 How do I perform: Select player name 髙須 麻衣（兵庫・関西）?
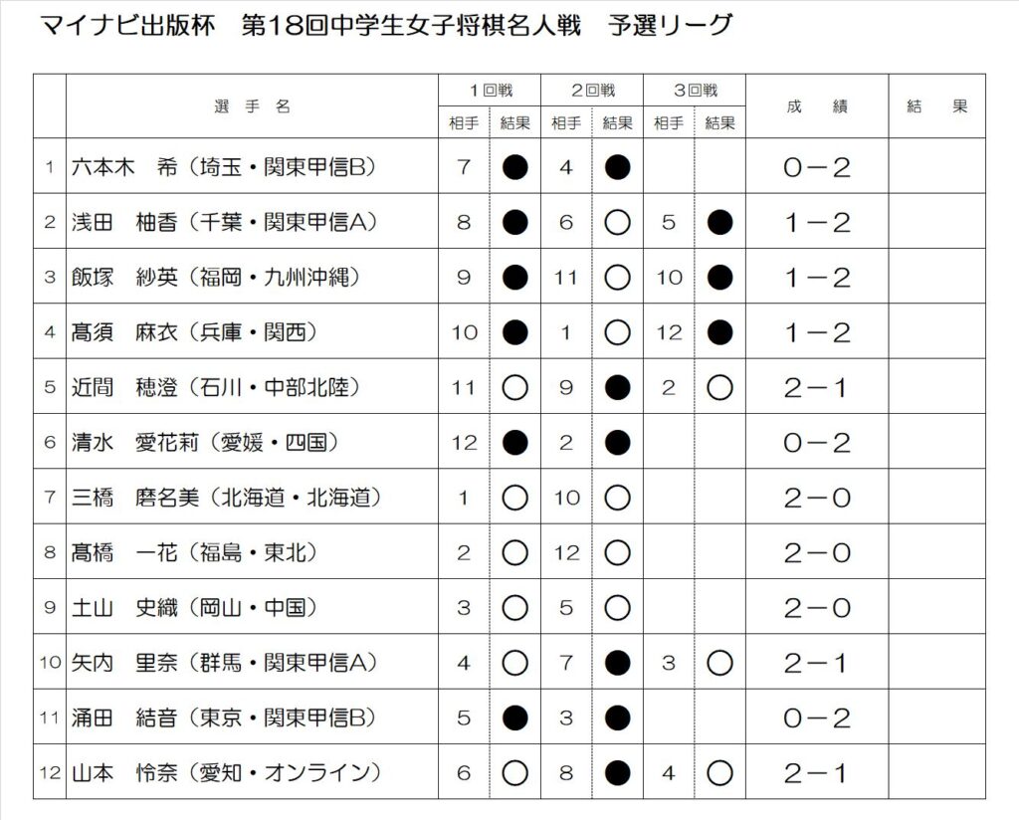point(195,332)
